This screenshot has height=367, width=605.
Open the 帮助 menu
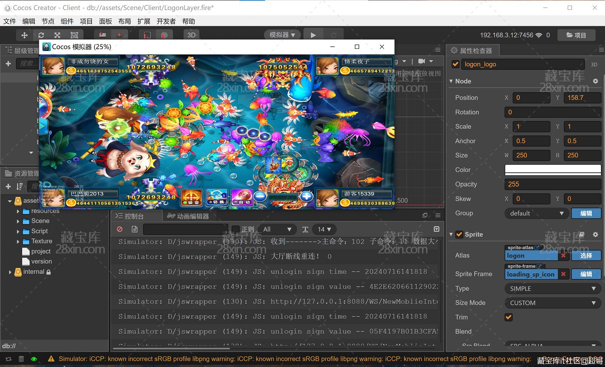click(189, 21)
